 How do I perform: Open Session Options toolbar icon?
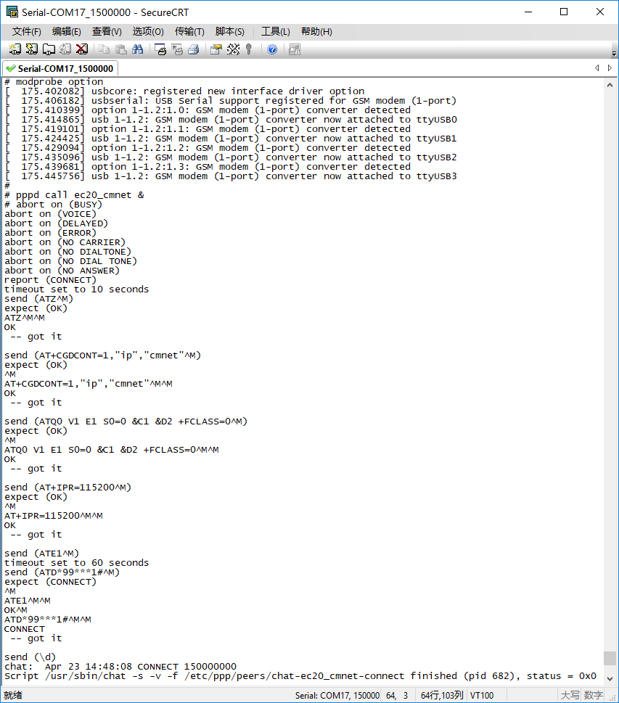click(x=216, y=49)
